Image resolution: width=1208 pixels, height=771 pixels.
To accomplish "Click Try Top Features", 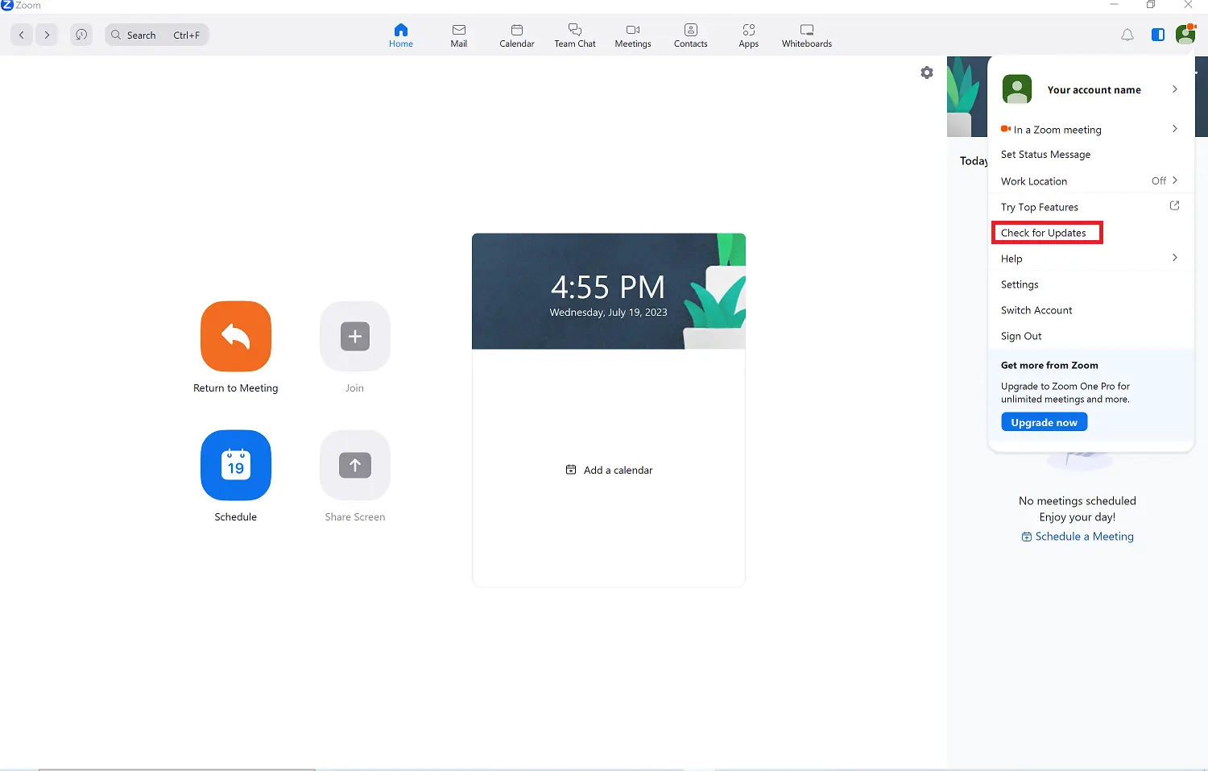I will 1039,207.
